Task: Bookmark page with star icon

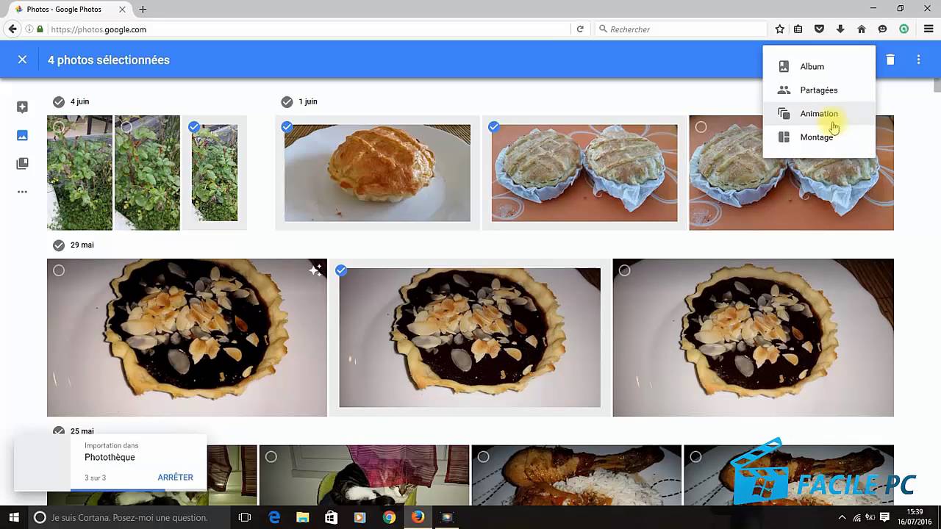Action: 779,29
